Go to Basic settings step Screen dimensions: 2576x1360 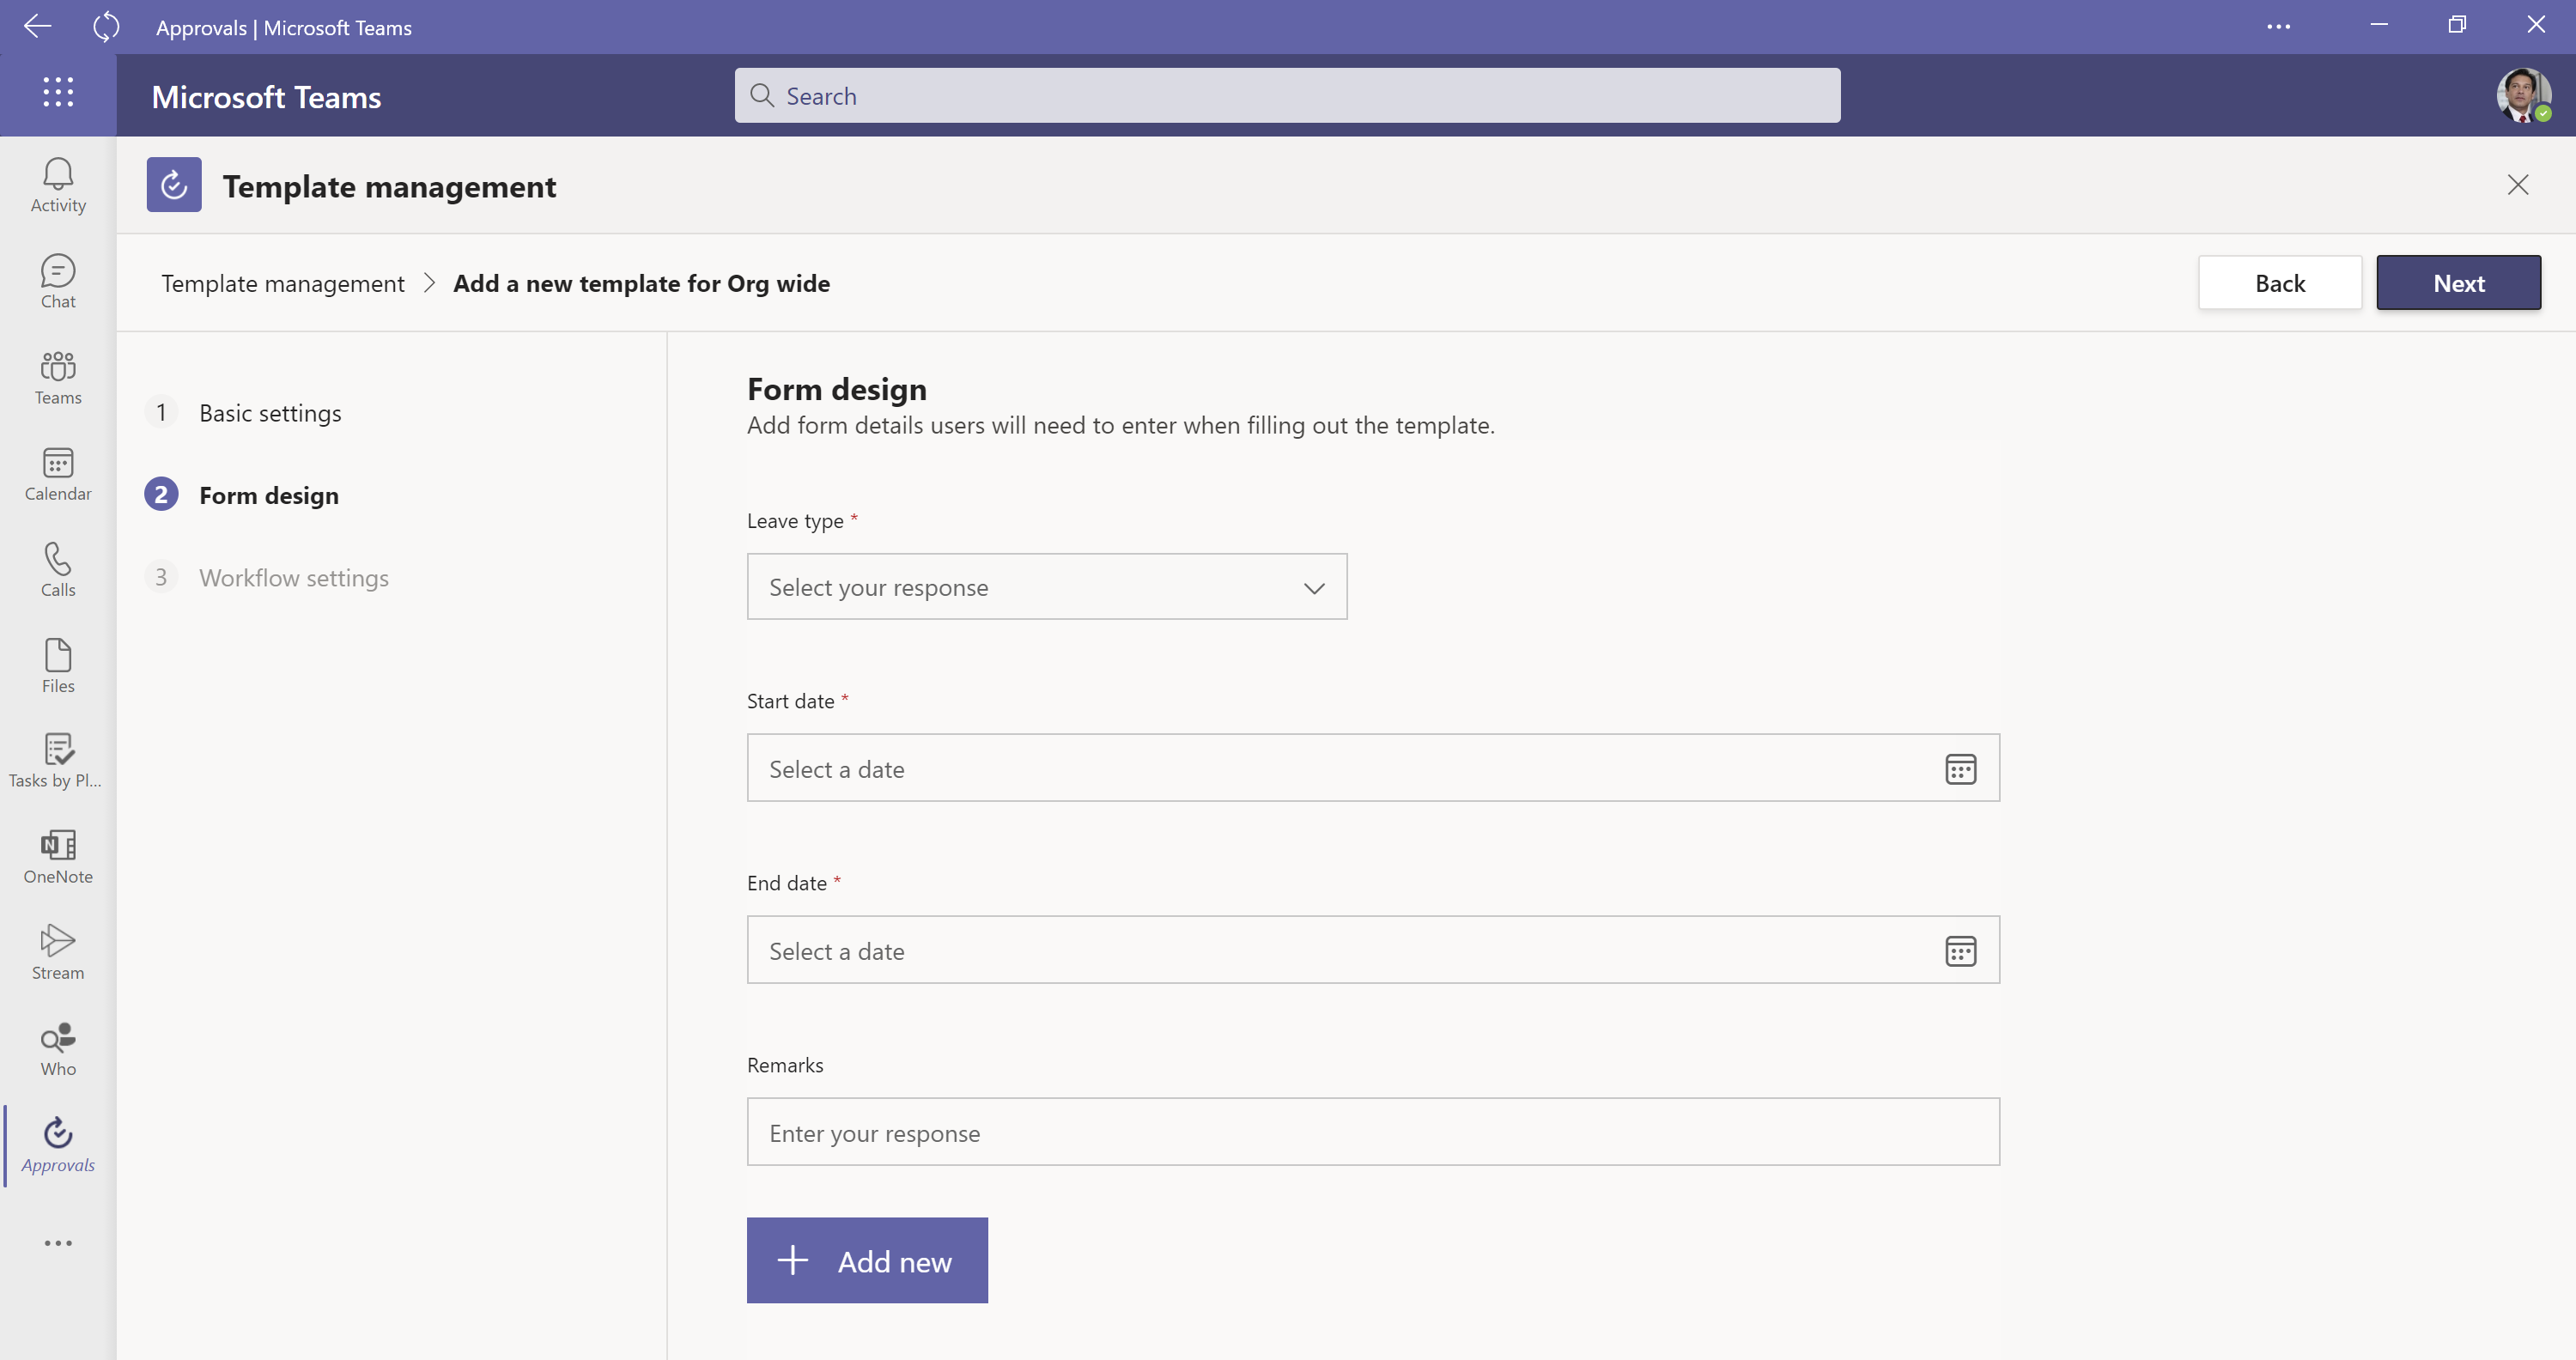click(x=270, y=413)
